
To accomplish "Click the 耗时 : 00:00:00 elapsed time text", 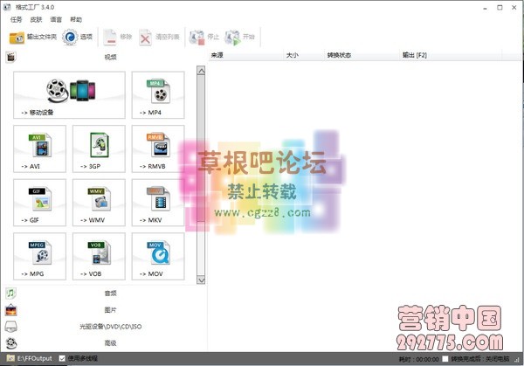I will [x=418, y=359].
